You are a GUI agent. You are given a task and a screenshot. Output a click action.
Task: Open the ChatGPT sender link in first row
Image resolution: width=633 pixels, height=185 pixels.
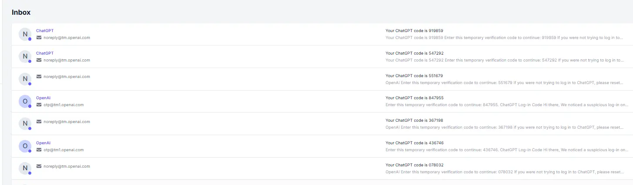click(x=45, y=31)
